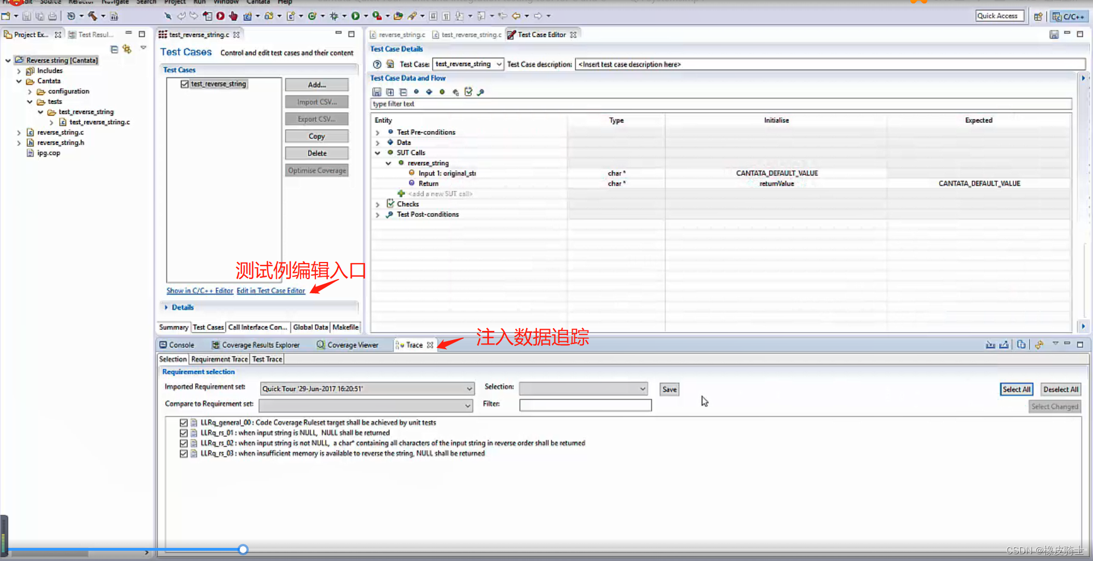The image size is (1093, 561).
Task: Switch to Test Trace tab
Action: click(267, 359)
